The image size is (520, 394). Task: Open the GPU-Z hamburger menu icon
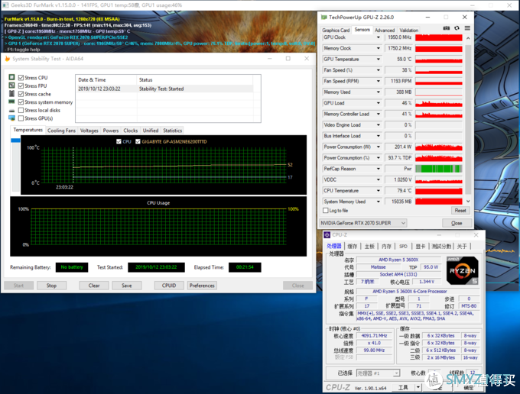[x=467, y=28]
